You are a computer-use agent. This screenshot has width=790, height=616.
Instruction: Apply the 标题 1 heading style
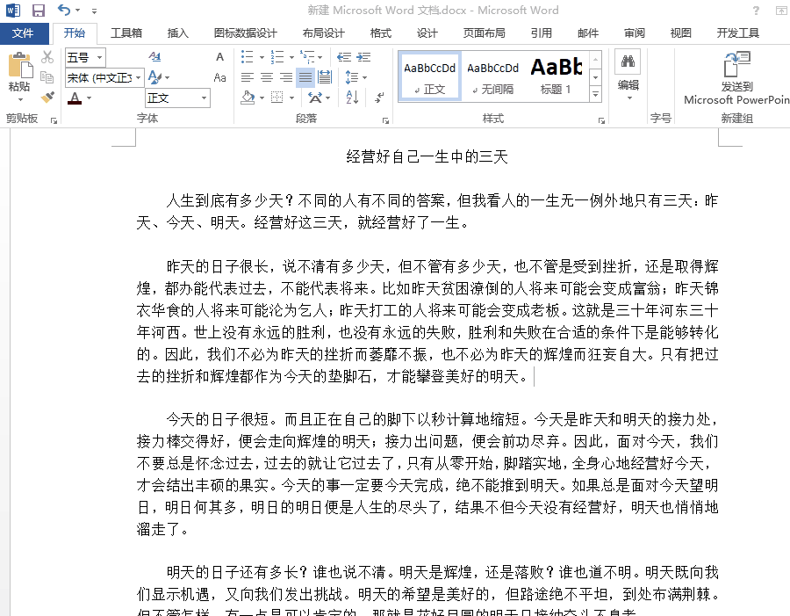coord(557,76)
